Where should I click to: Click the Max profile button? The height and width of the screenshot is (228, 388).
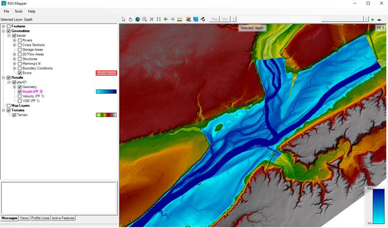coord(214,19)
